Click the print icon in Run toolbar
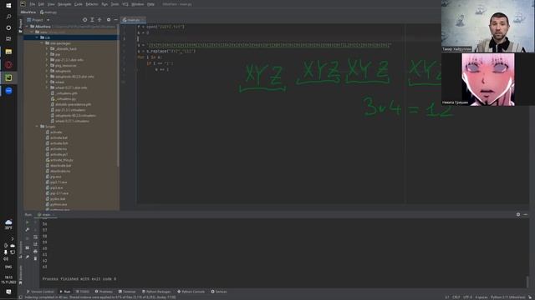The height and width of the screenshot is (300, 535). tap(35, 252)
